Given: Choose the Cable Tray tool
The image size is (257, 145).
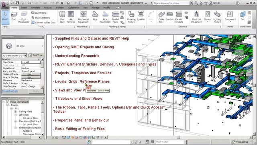Looking at the screenshot, I should click(x=161, y=17).
